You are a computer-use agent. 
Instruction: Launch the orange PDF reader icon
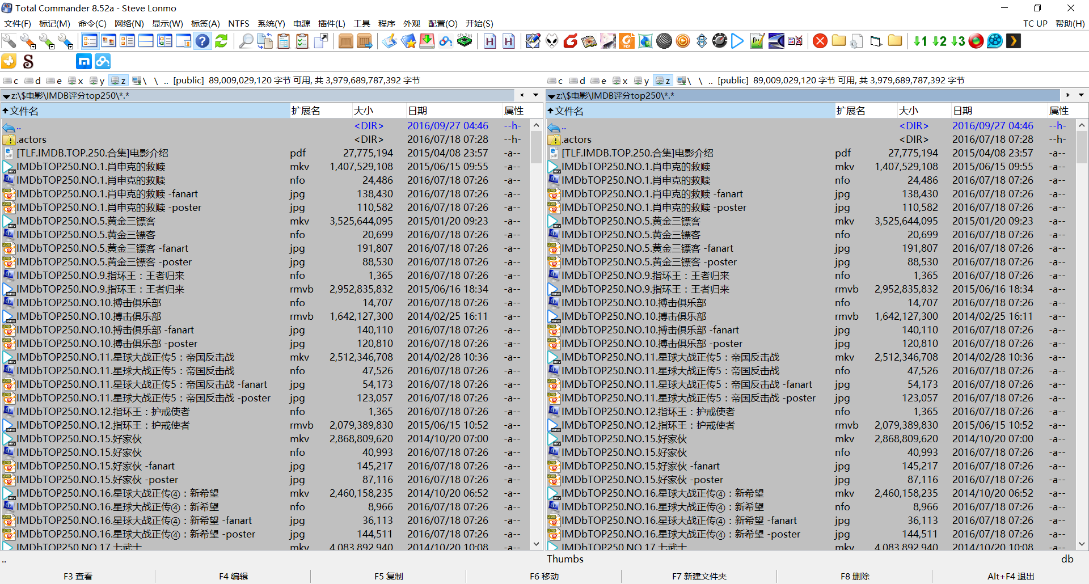click(x=627, y=41)
